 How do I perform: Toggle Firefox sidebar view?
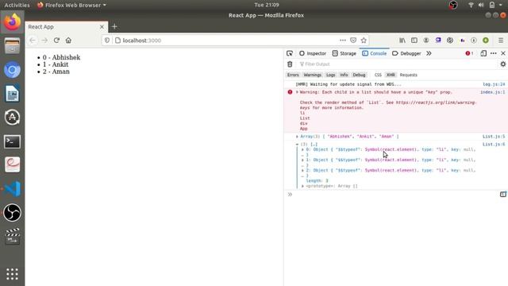click(x=414, y=41)
